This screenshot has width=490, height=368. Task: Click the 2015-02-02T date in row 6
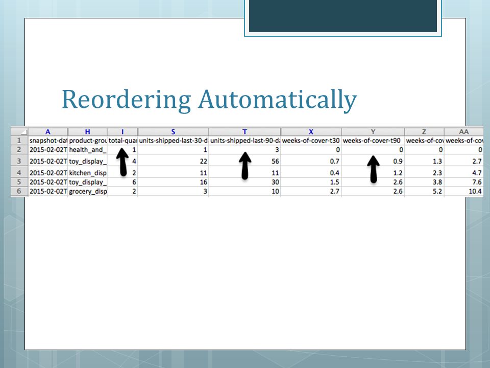click(x=48, y=191)
